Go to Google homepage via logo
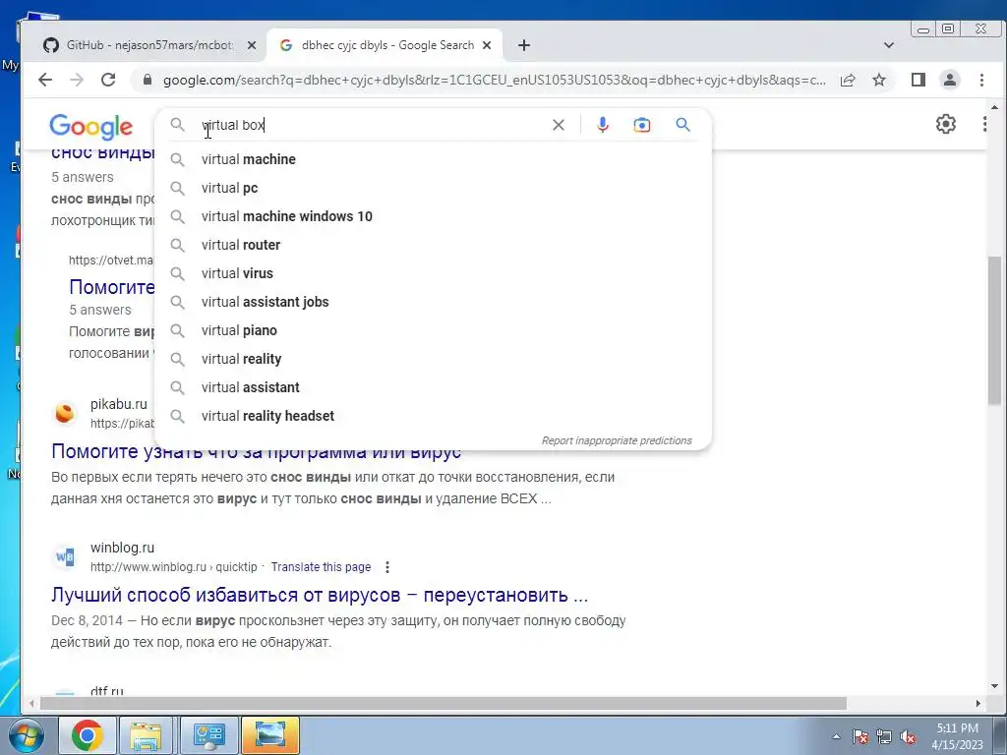 coord(91,127)
